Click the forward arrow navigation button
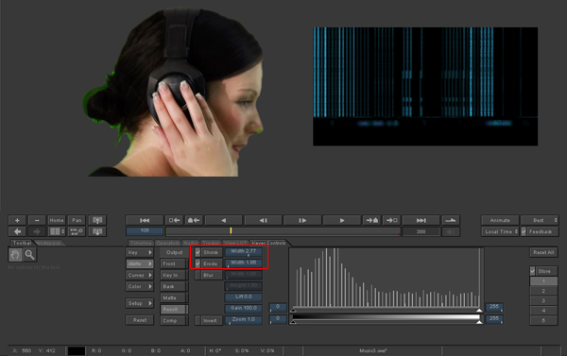 point(37,231)
